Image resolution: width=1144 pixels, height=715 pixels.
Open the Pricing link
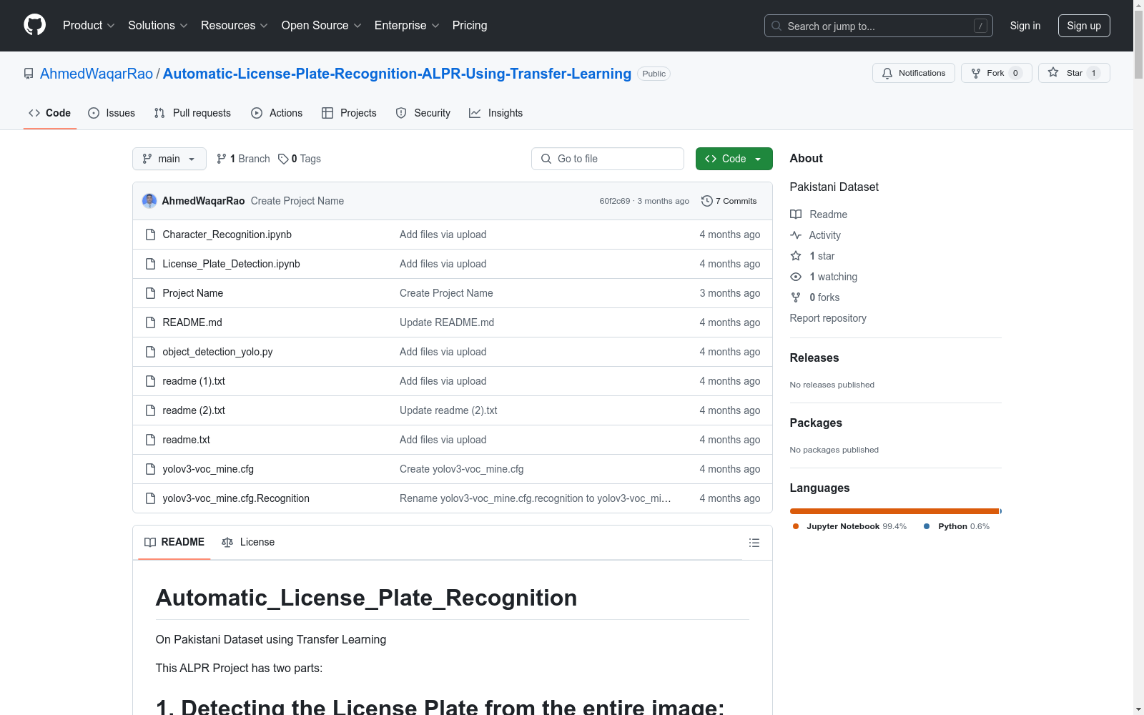pyautogui.click(x=470, y=26)
